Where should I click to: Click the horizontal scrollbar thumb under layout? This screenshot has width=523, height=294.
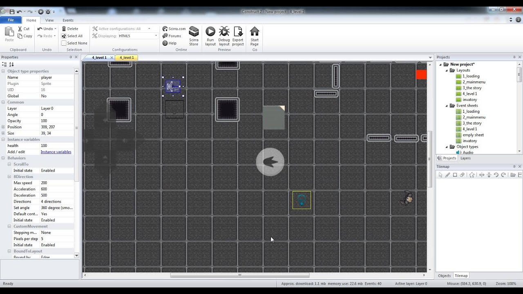pyautogui.click(x=240, y=275)
